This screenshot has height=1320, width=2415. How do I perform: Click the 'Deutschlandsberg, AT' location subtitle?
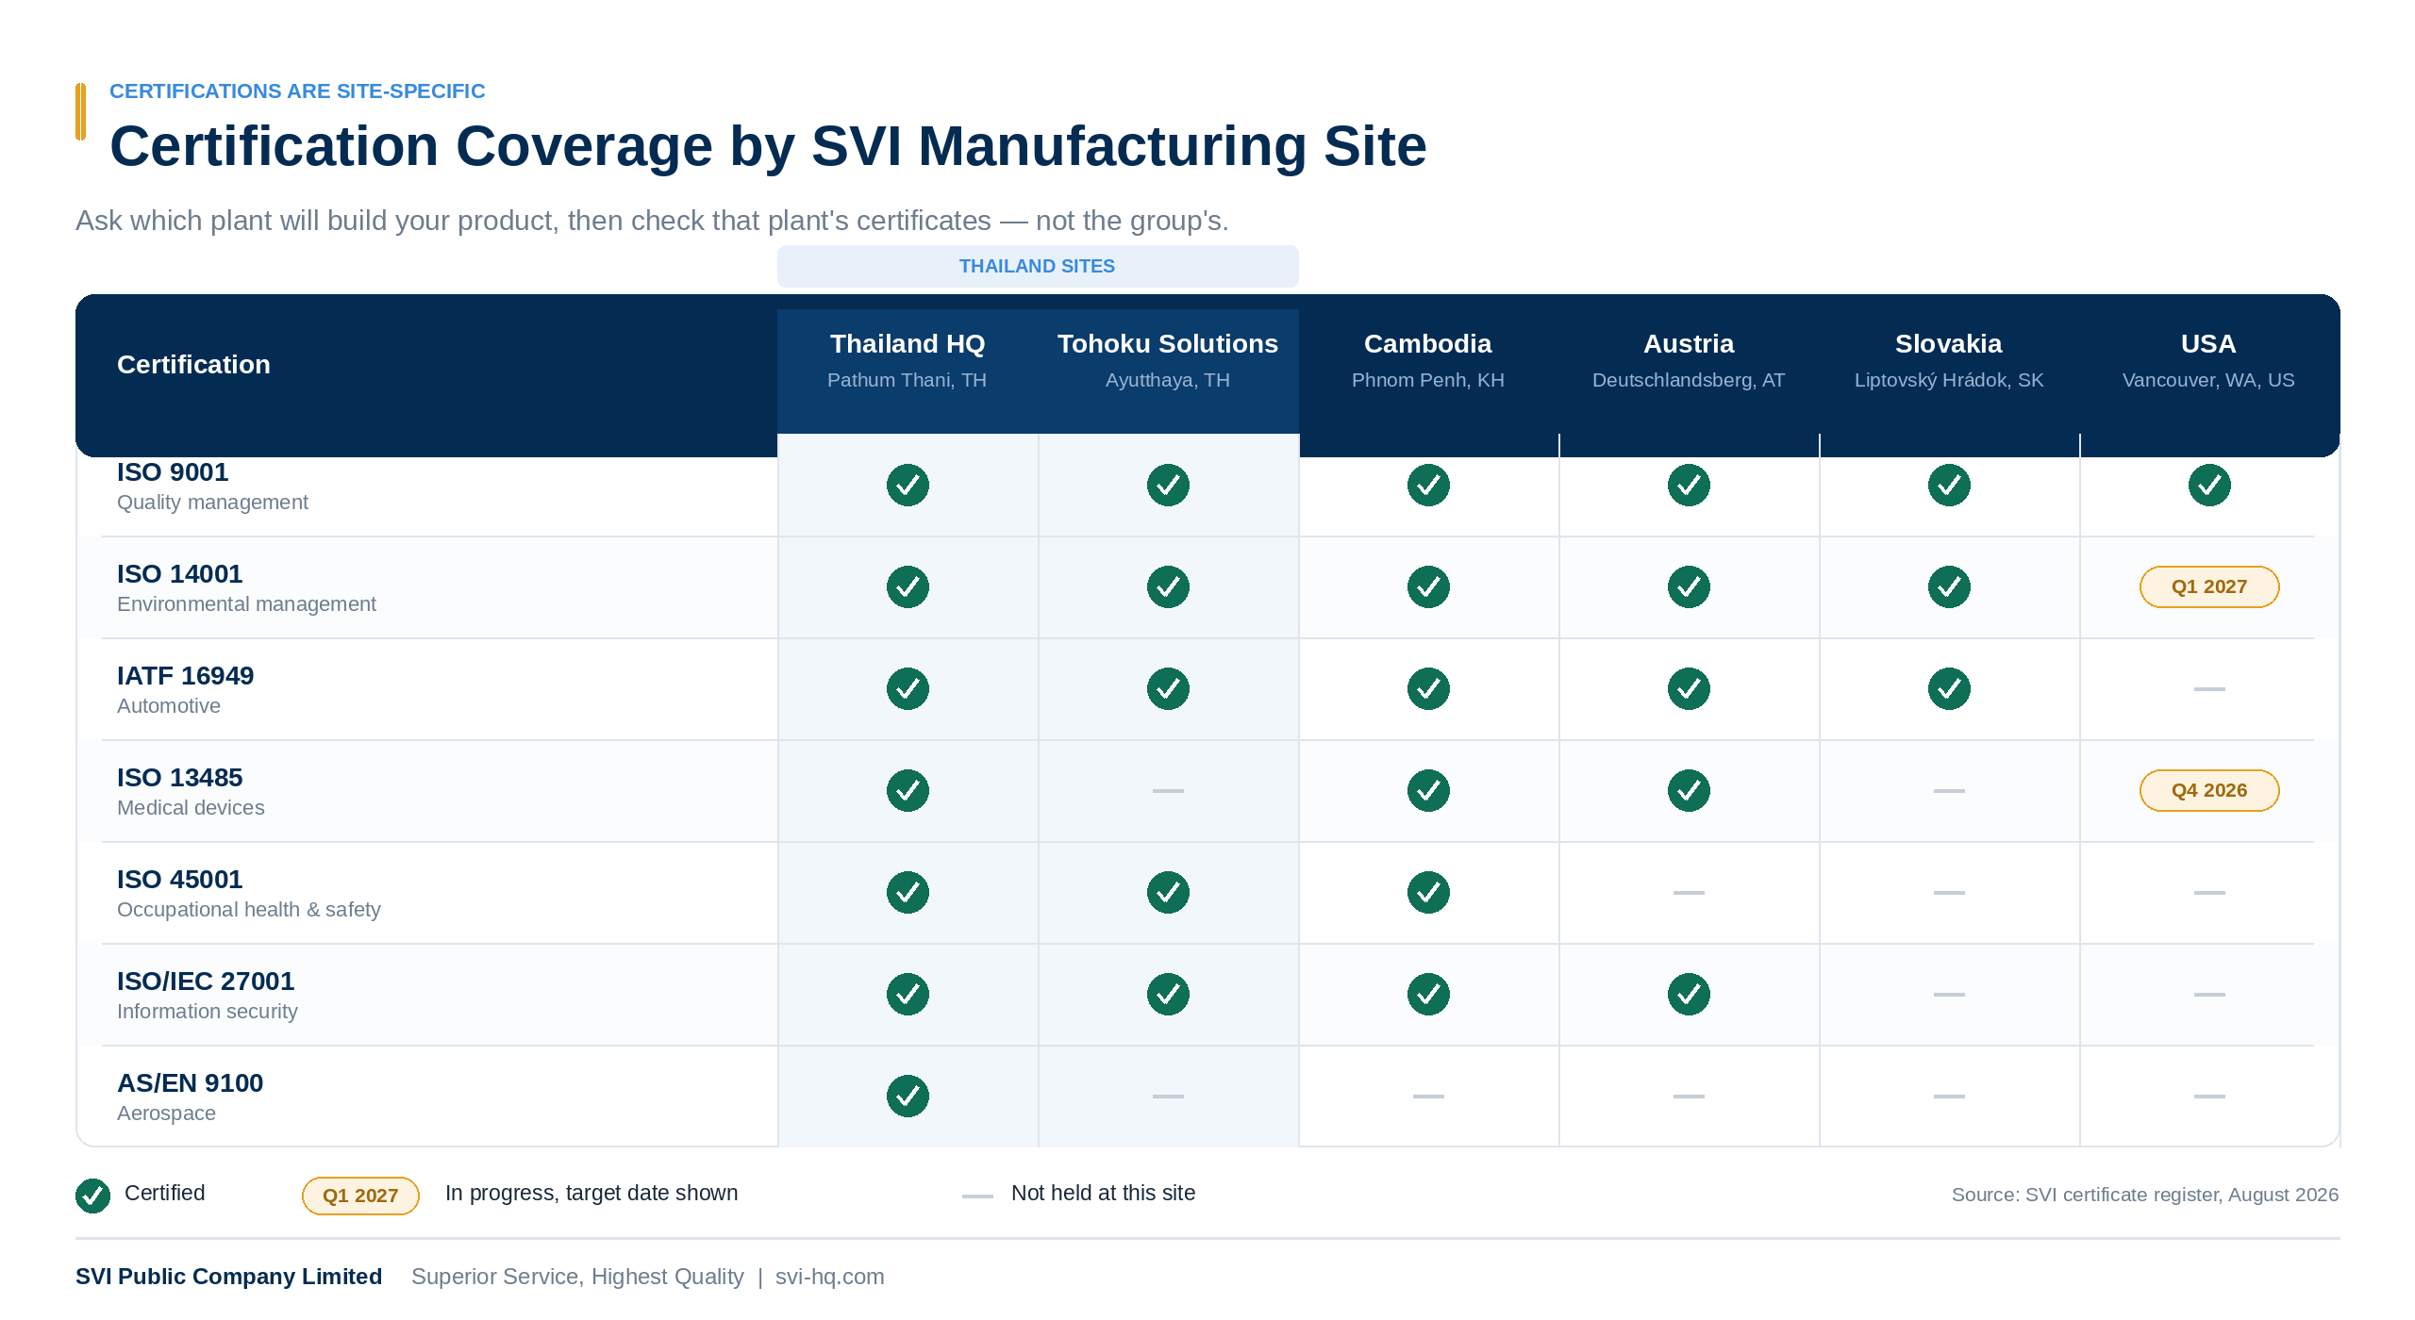coord(1689,381)
